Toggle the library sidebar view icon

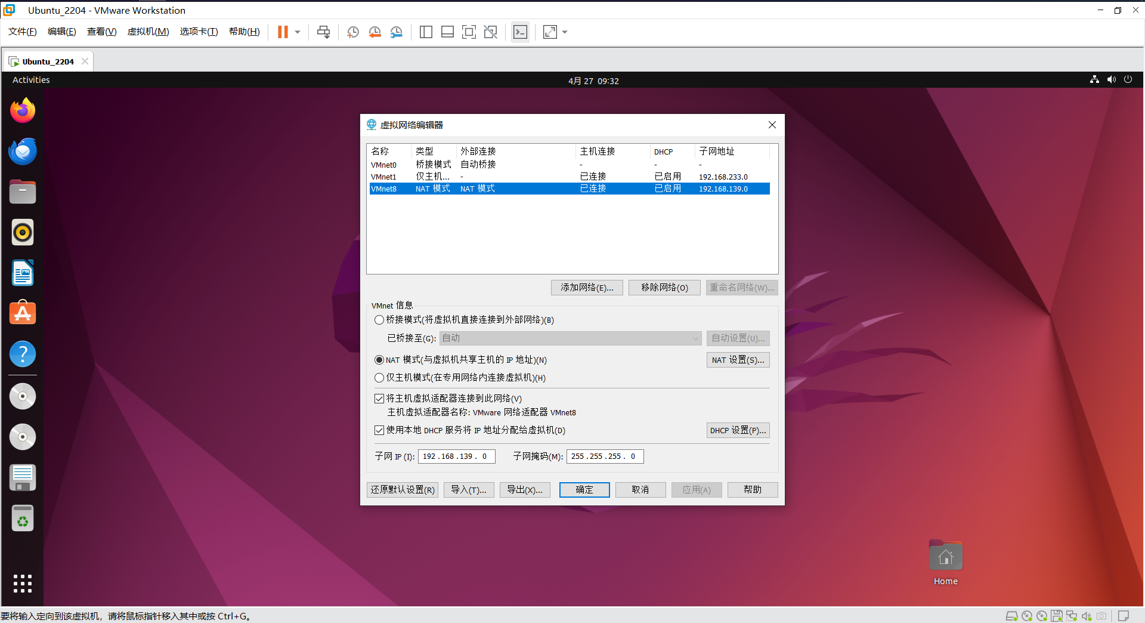(x=426, y=32)
